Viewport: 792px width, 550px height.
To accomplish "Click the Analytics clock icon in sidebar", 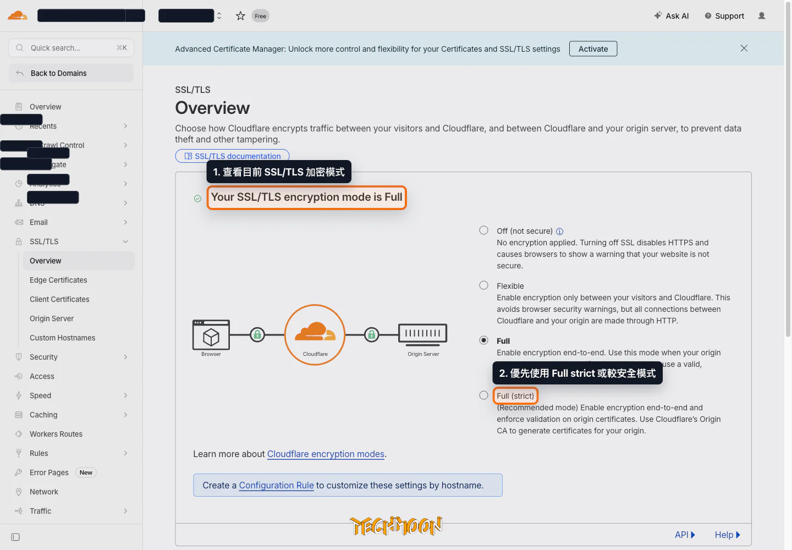I will [x=19, y=184].
